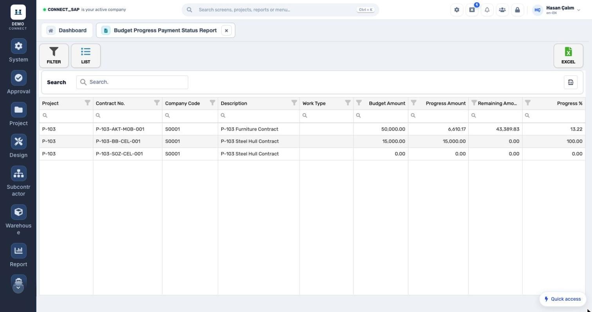This screenshot has height=312, width=592.
Task: Switch to the Dashboard tab
Action: (67, 30)
